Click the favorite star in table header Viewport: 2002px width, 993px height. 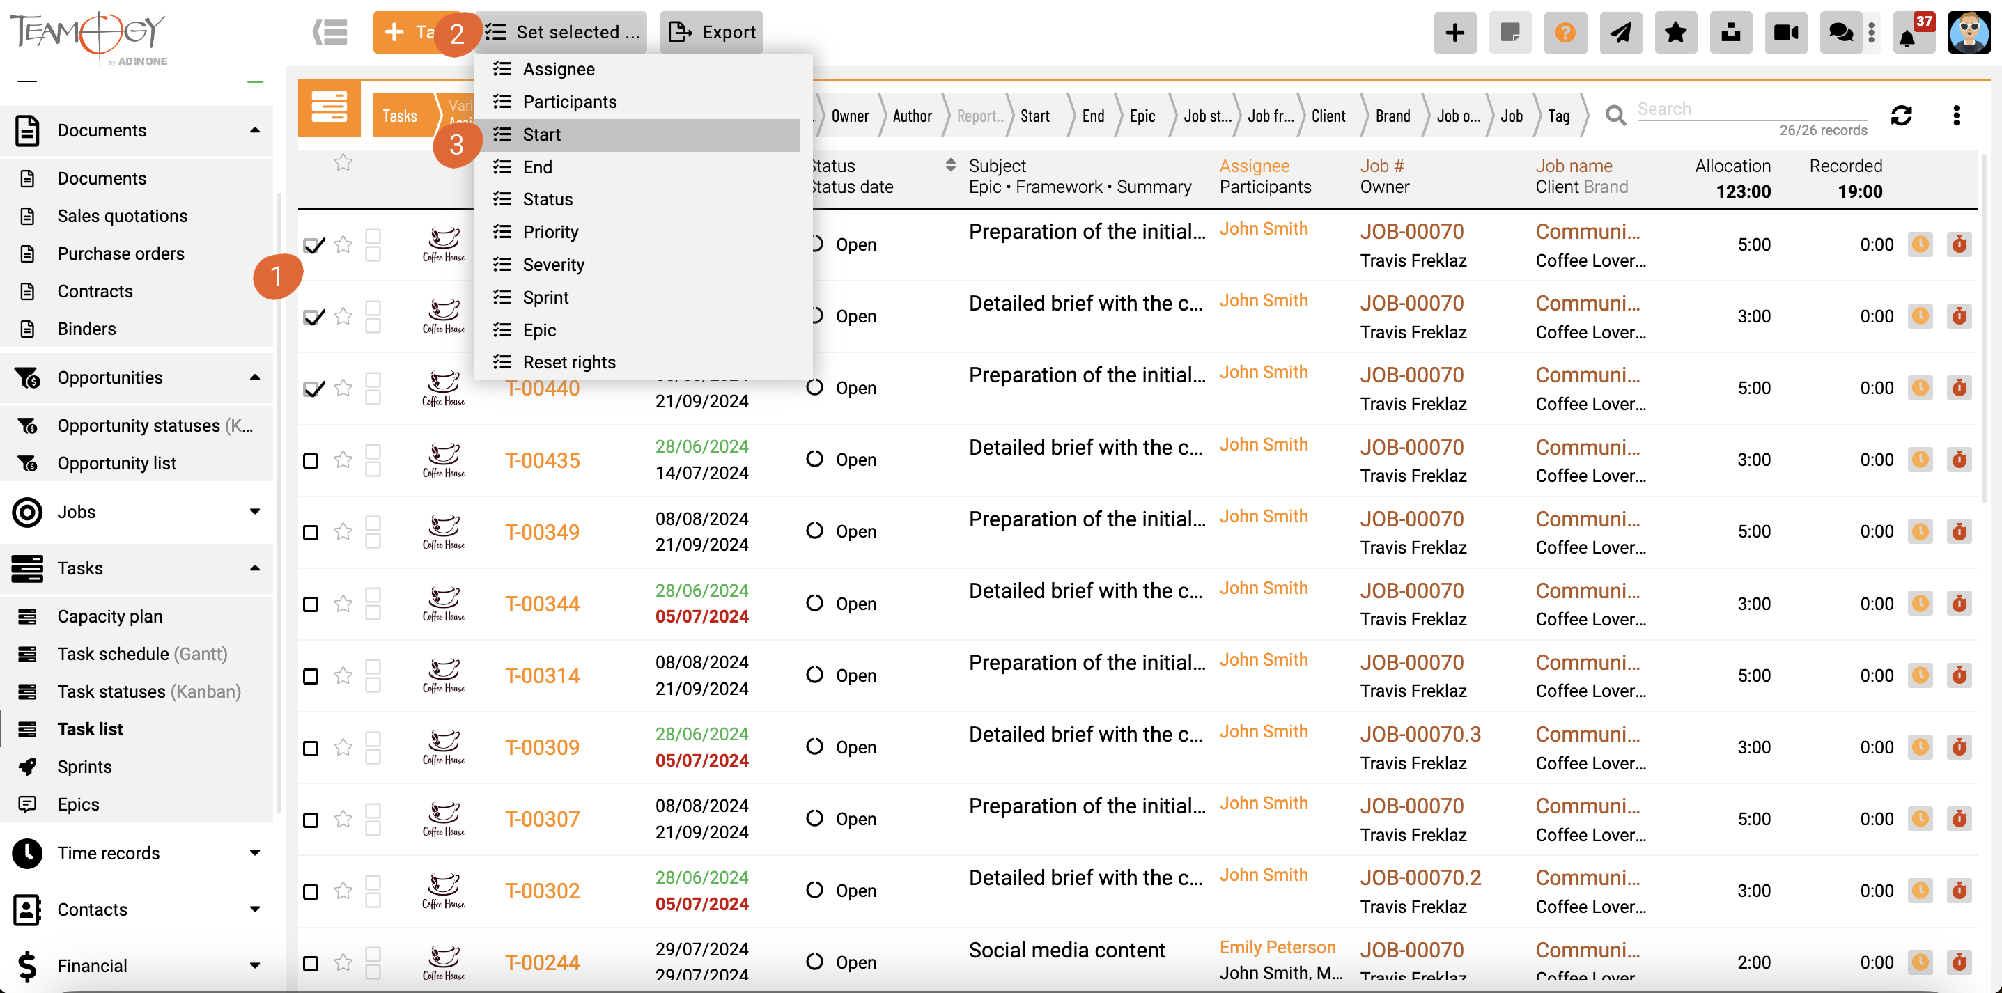tap(343, 163)
